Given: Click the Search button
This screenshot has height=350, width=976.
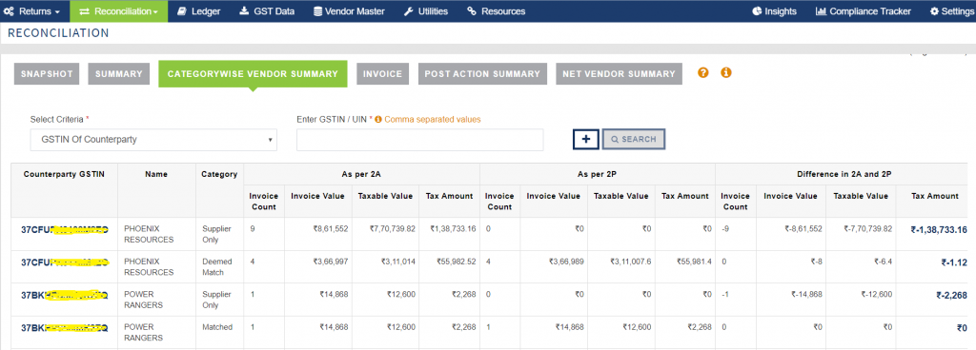Looking at the screenshot, I should 634,140.
